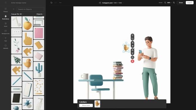
Task: Click the resize icon beside Instagram post
Action: click(x=100, y=3)
